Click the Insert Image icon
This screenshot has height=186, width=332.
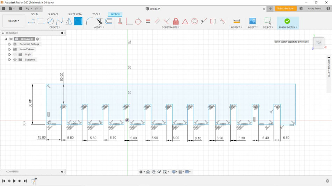click(x=252, y=21)
